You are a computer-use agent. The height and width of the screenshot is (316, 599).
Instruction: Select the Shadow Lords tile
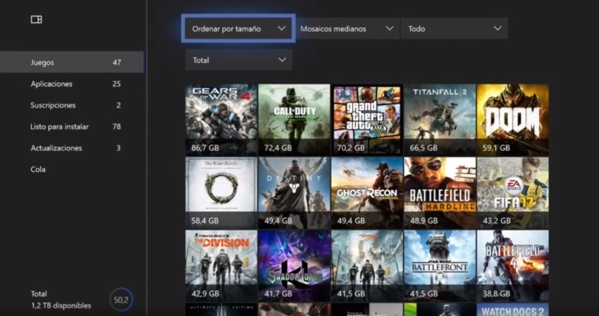[294, 265]
